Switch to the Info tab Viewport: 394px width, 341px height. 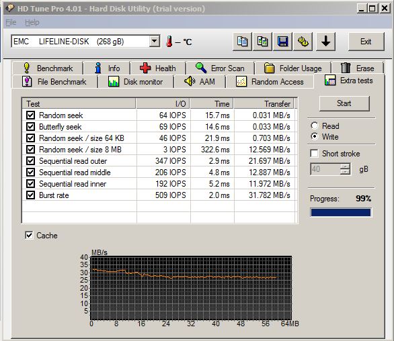coord(107,68)
